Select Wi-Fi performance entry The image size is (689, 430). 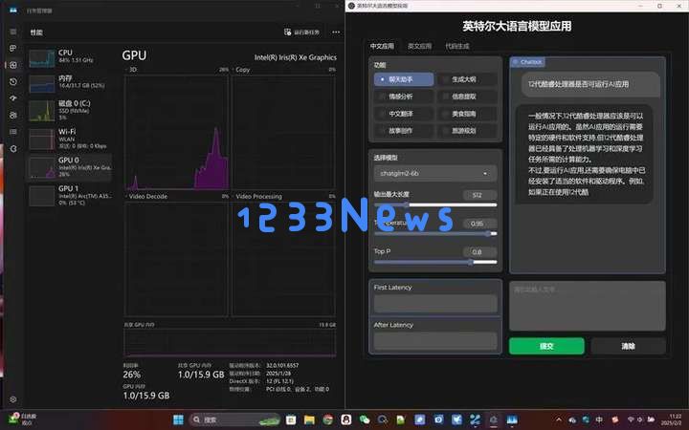click(x=70, y=139)
